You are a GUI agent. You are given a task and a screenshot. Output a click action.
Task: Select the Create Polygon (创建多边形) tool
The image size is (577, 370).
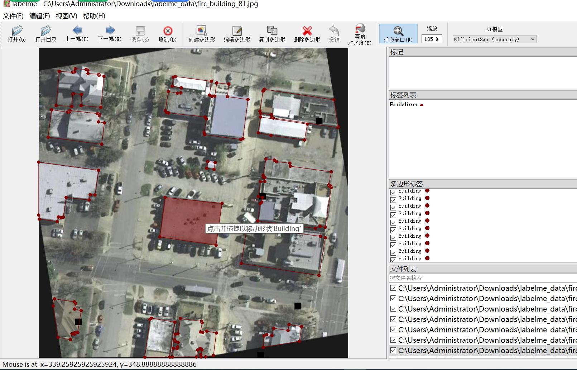202,34
